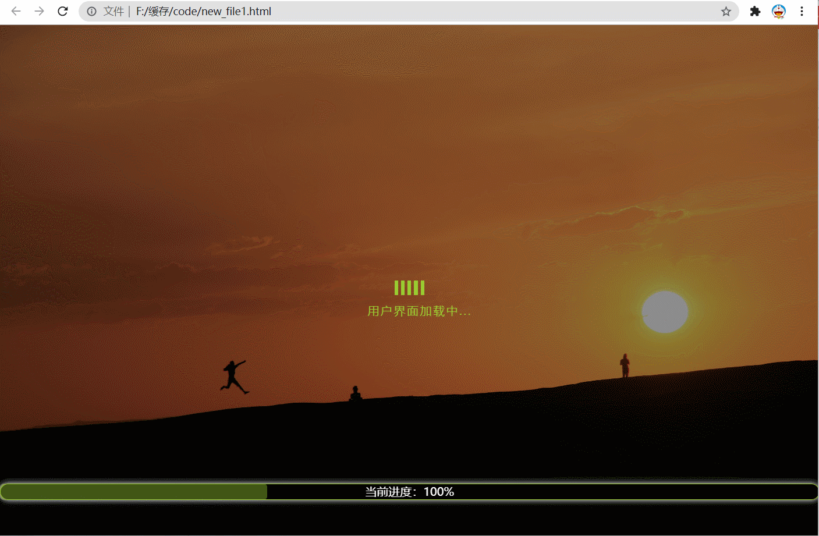The height and width of the screenshot is (536, 819).
Task: Click the text 用户界面加载中...
Action: click(419, 311)
